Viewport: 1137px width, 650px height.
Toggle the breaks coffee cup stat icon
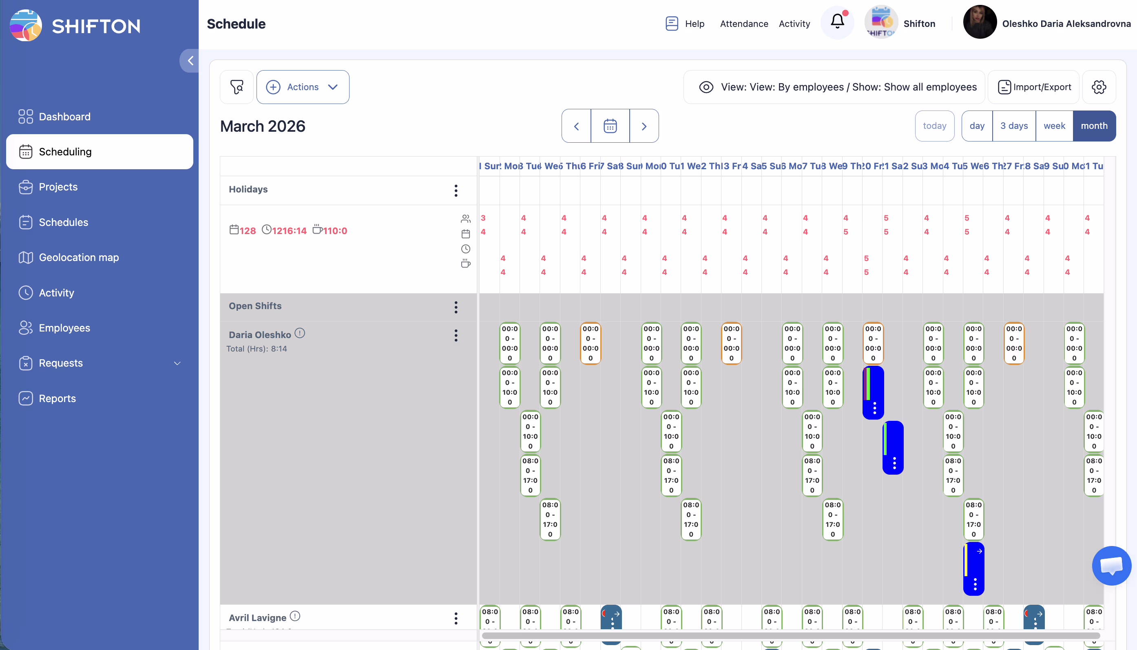[466, 263]
